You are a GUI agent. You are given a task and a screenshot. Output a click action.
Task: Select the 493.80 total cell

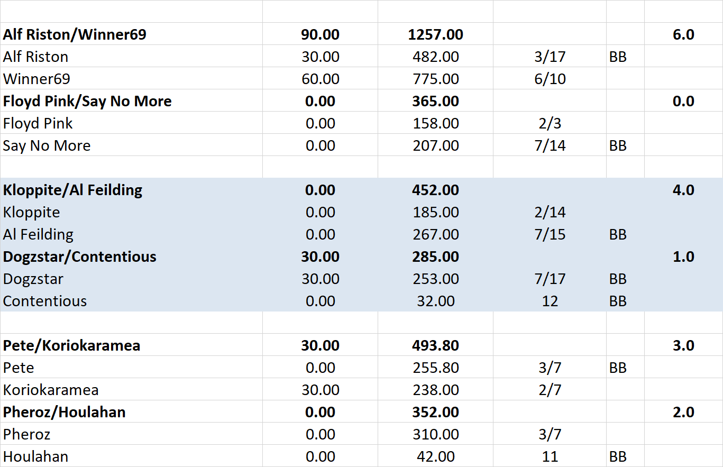(x=436, y=345)
